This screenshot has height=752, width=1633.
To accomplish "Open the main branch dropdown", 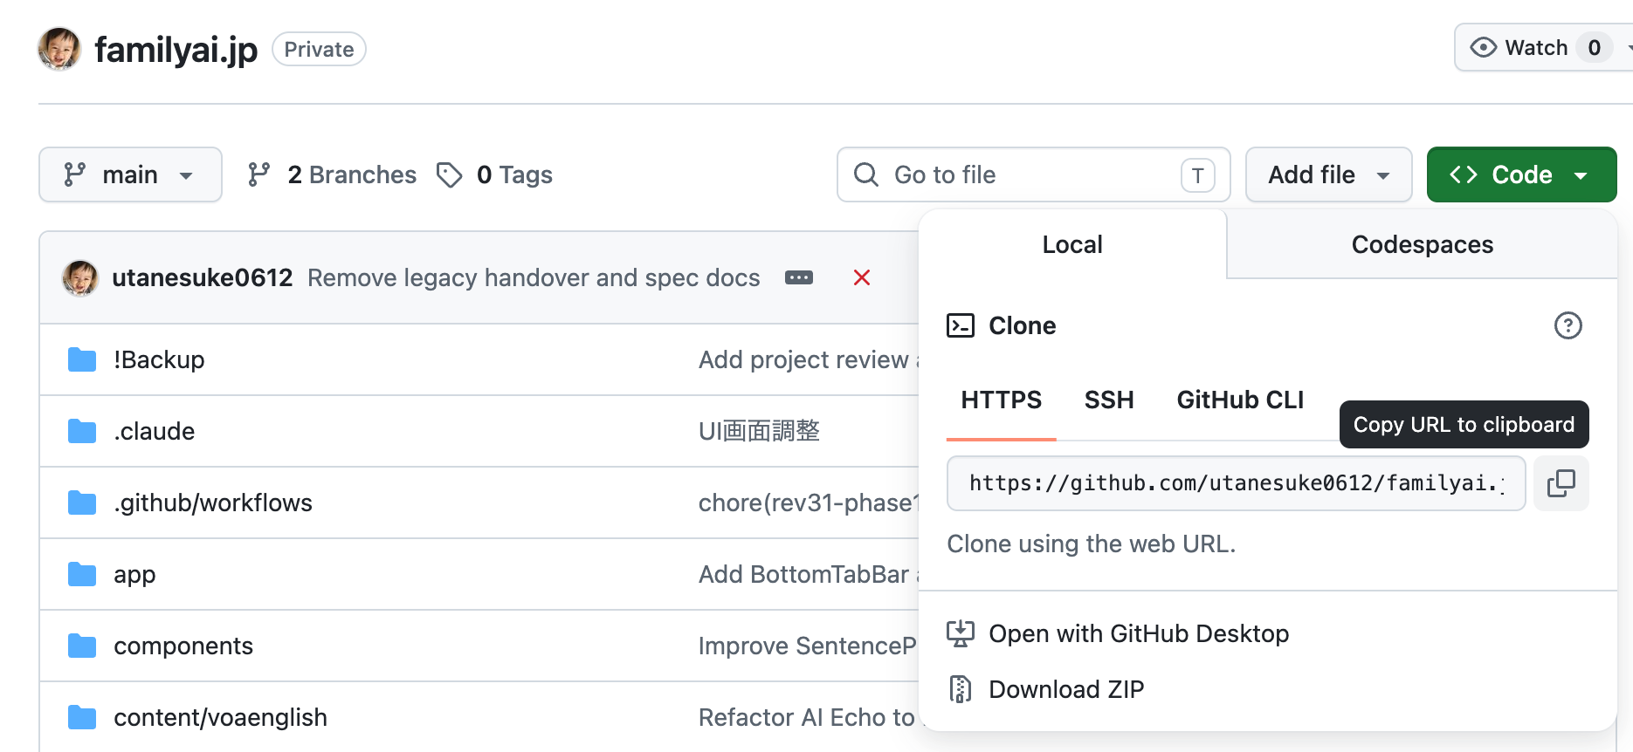I will (130, 174).
